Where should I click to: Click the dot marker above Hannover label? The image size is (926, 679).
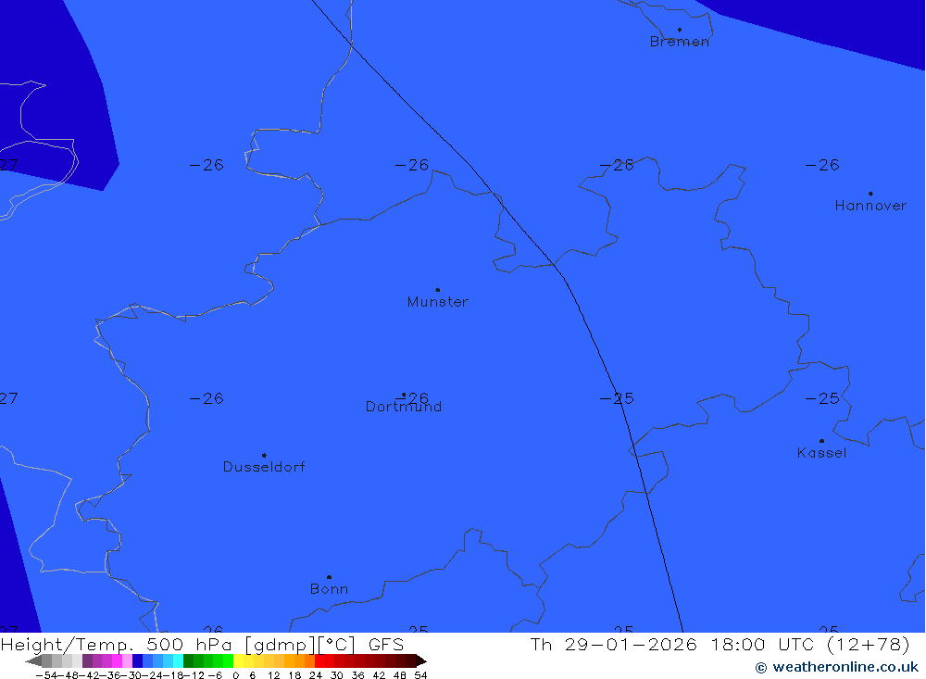coord(870,194)
